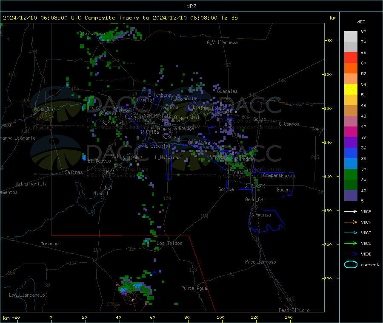383x323 pixels.
Task: Select the pink 42 dBZ color swatch
Action: click(351, 121)
